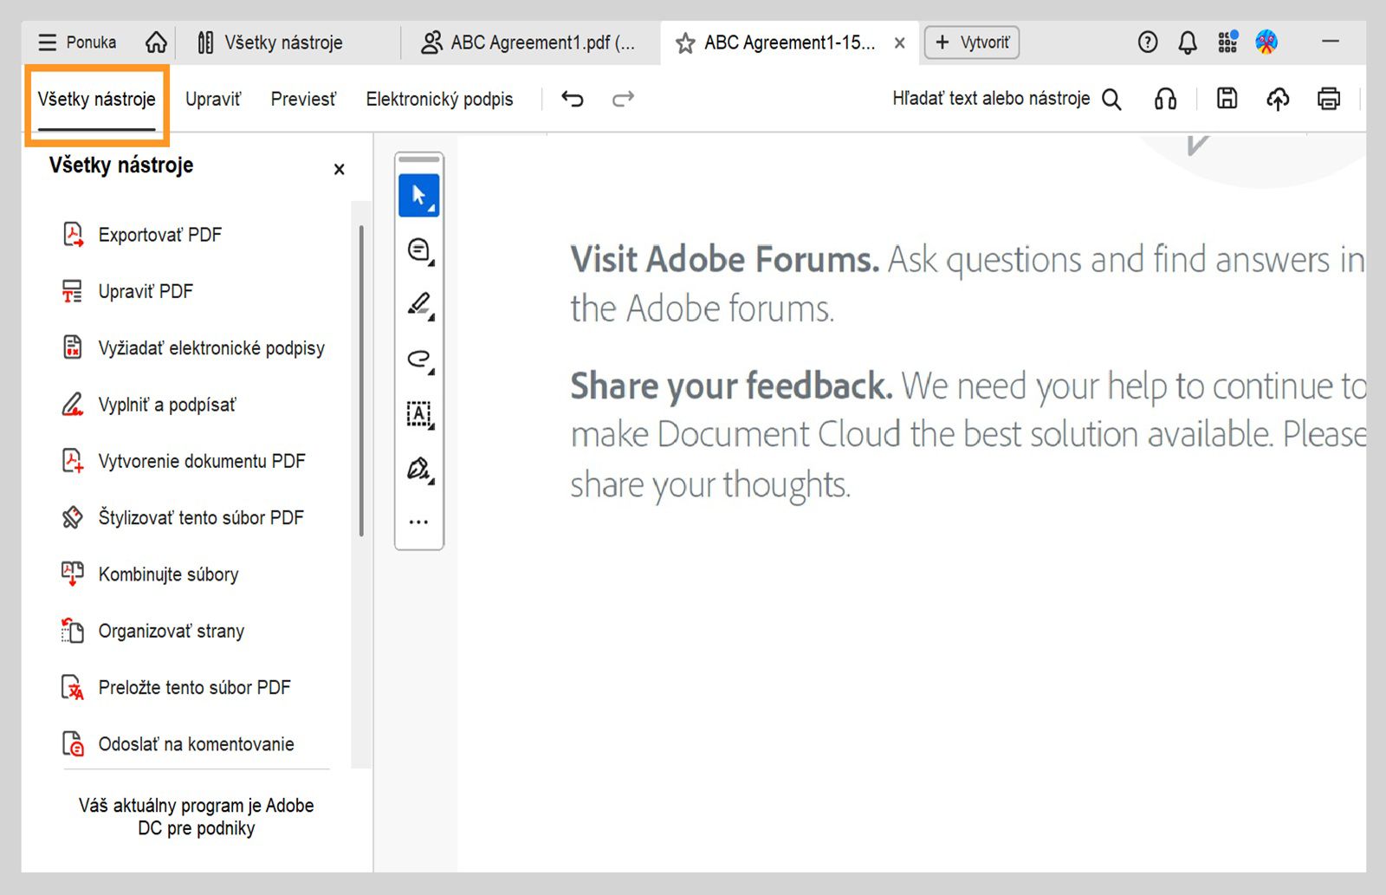Select the Fill & Sign pen tool

[417, 469]
